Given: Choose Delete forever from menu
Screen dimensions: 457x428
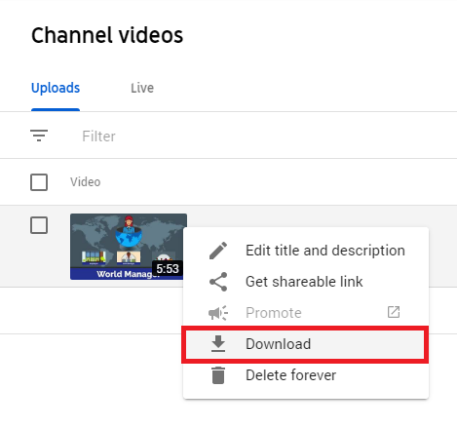Looking at the screenshot, I should click(290, 375).
